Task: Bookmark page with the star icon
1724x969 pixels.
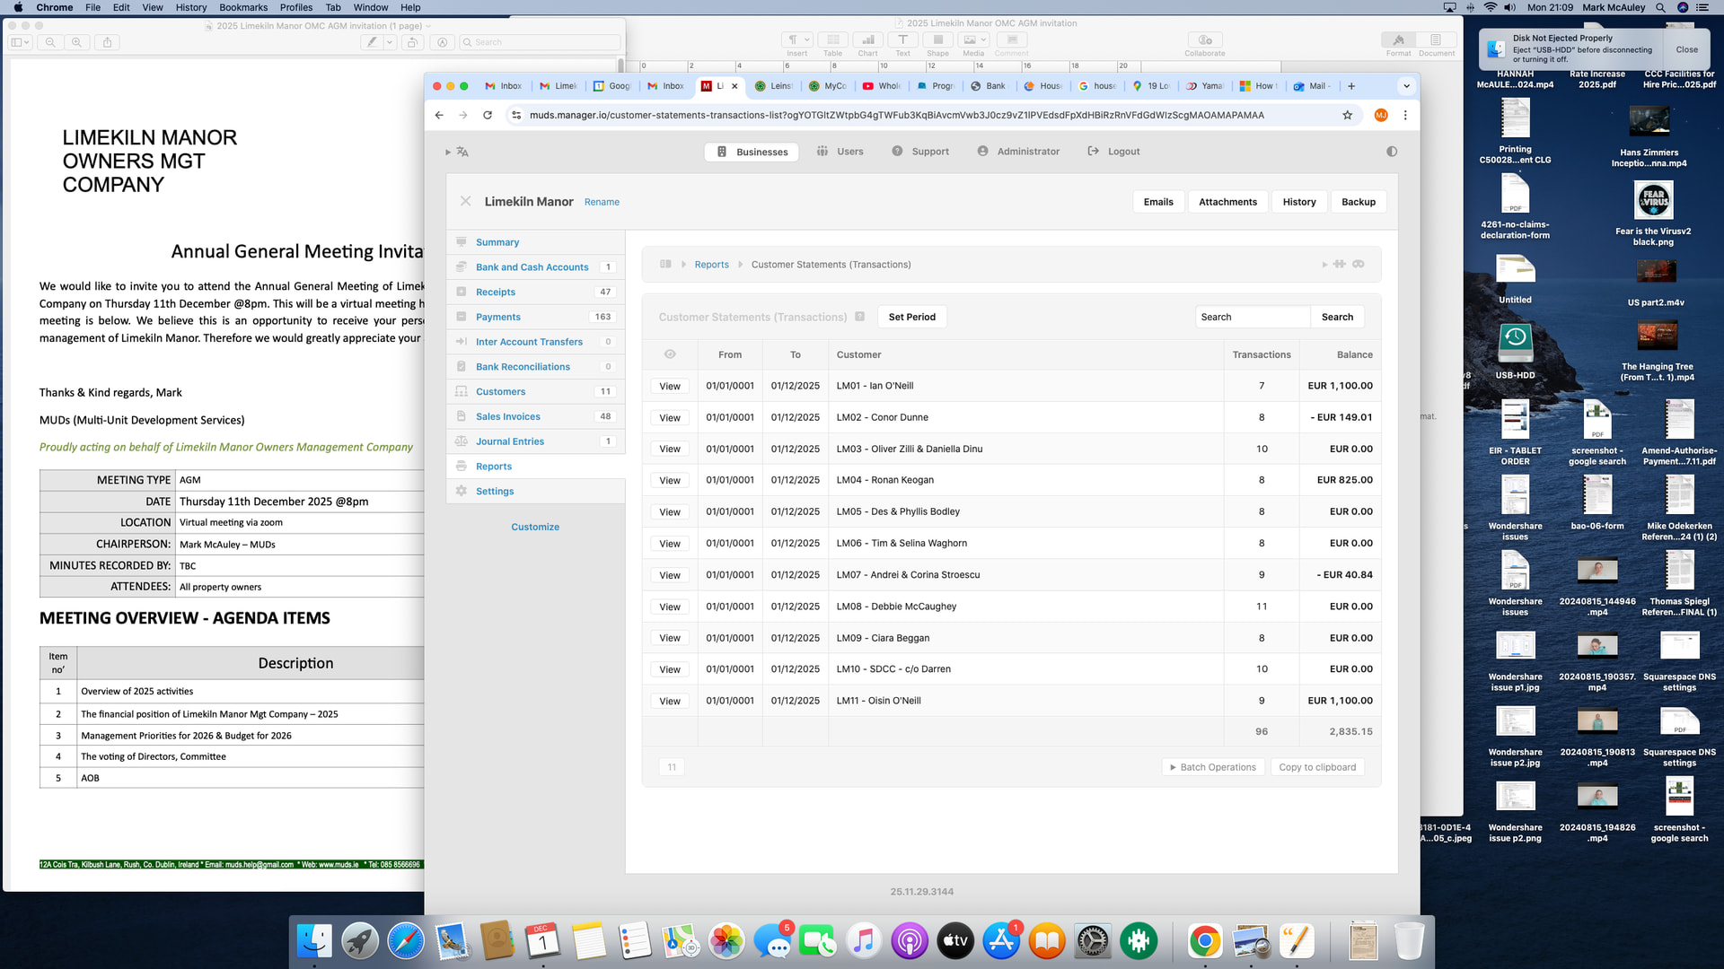Action: tap(1347, 115)
